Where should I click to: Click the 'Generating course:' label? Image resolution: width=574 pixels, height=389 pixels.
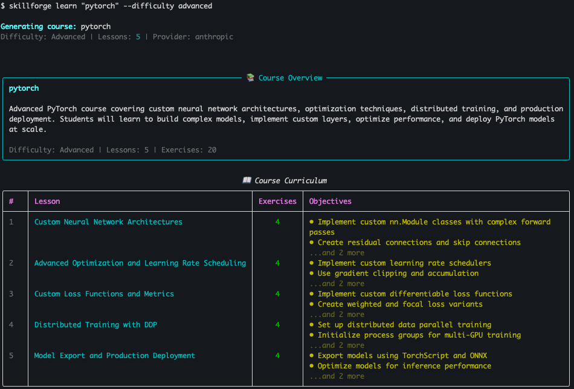coord(39,27)
